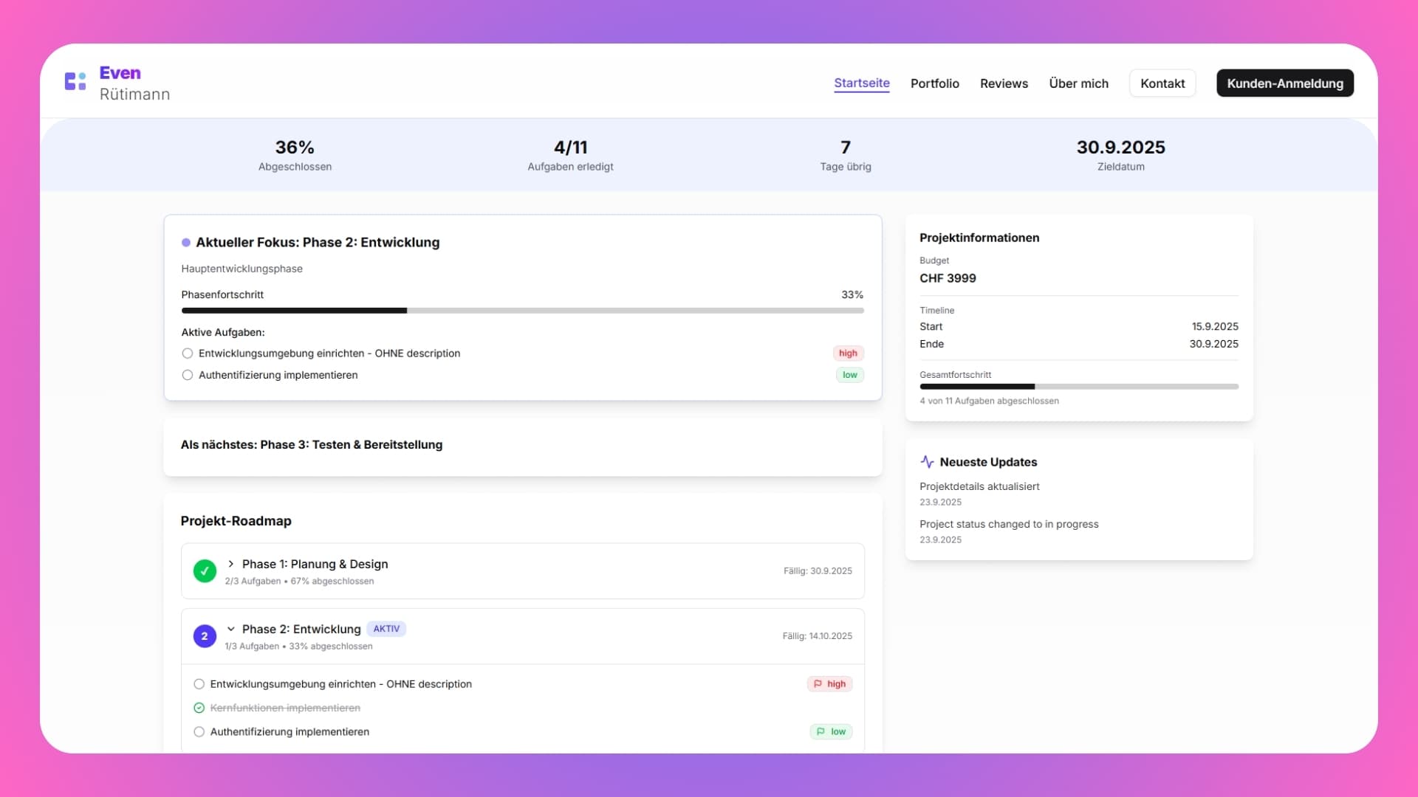Open the Reviews page

[x=1004, y=83]
